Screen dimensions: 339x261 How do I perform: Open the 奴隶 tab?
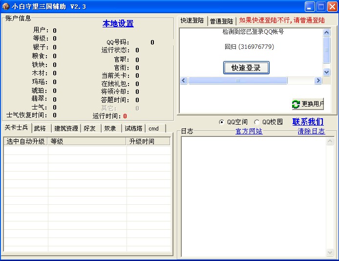coord(110,129)
